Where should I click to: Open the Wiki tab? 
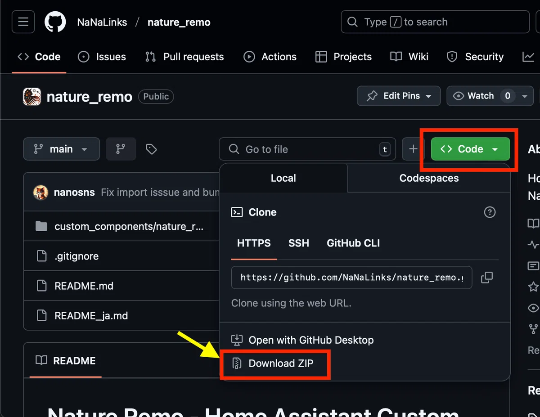coord(409,57)
